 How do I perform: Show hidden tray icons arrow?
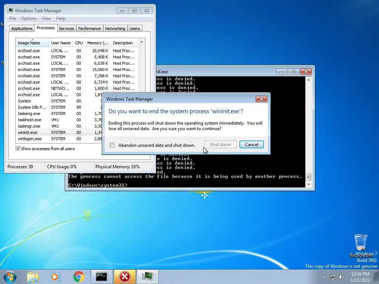click(x=323, y=277)
